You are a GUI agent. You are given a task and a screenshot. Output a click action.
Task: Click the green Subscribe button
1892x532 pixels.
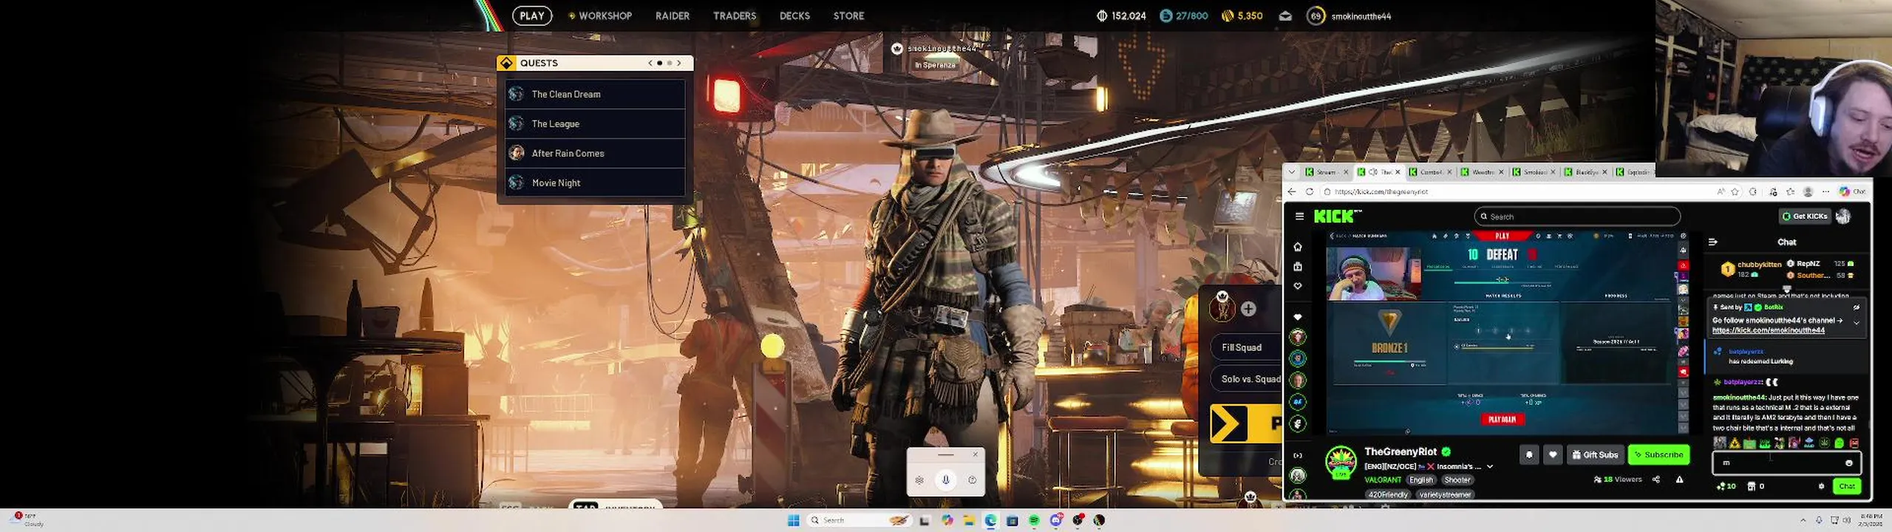click(1658, 455)
